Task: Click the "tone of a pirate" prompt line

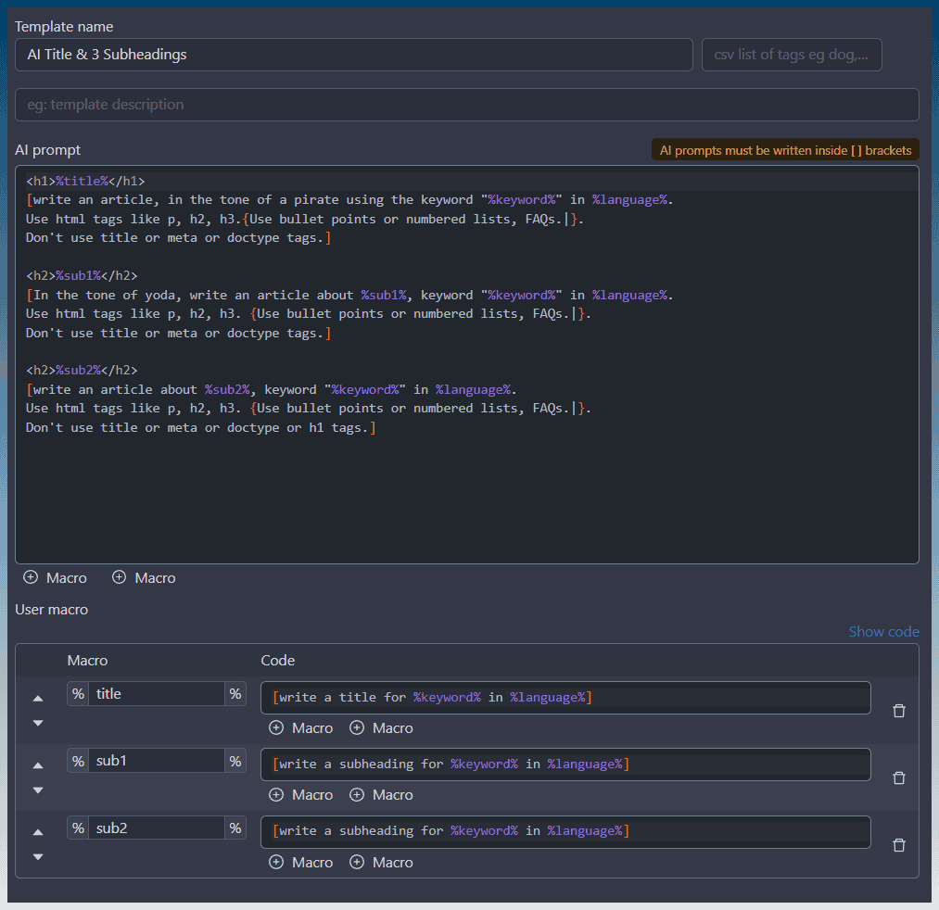Action: (x=349, y=200)
